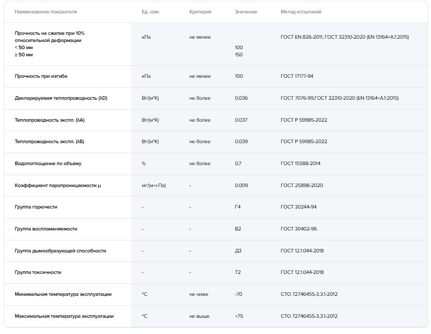
Task: Select the "не выше" criterion cell
Action: tap(199, 316)
